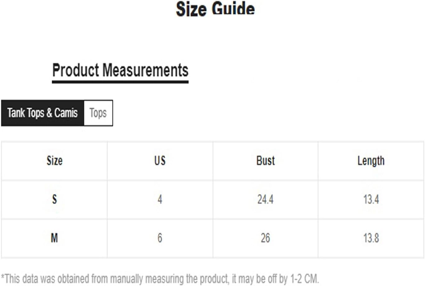This screenshot has height=286, width=425.
Task: Click the Size Guide title
Action: (x=215, y=9)
